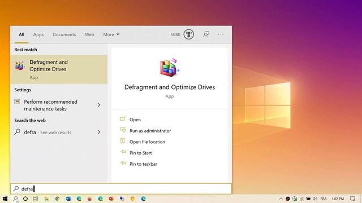Click the Defragment and Optimize Drives preview title

tap(170, 87)
